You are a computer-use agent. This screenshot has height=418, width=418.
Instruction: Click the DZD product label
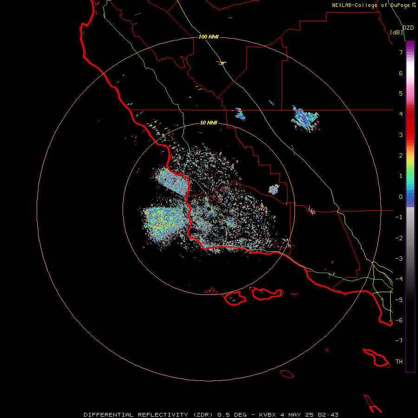(408, 28)
